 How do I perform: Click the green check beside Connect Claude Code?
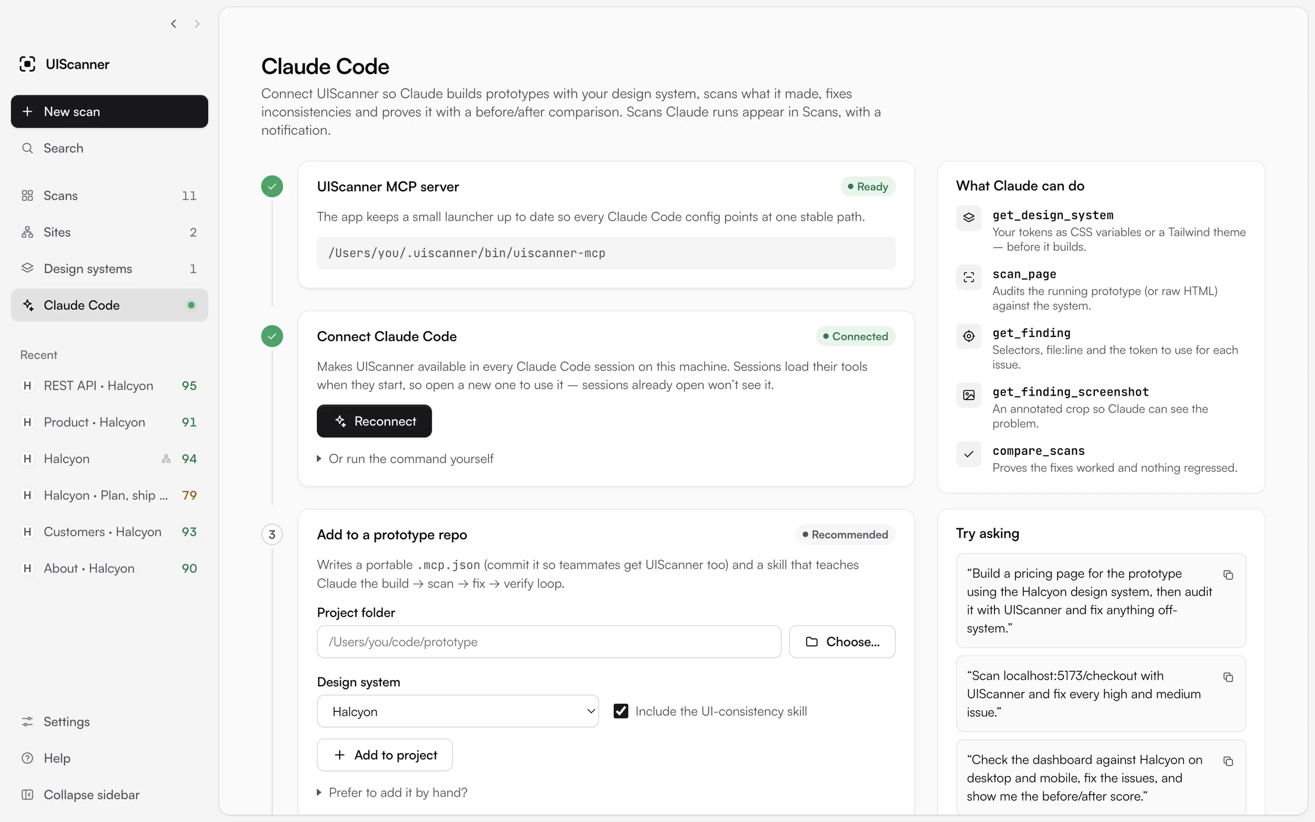[x=272, y=336]
